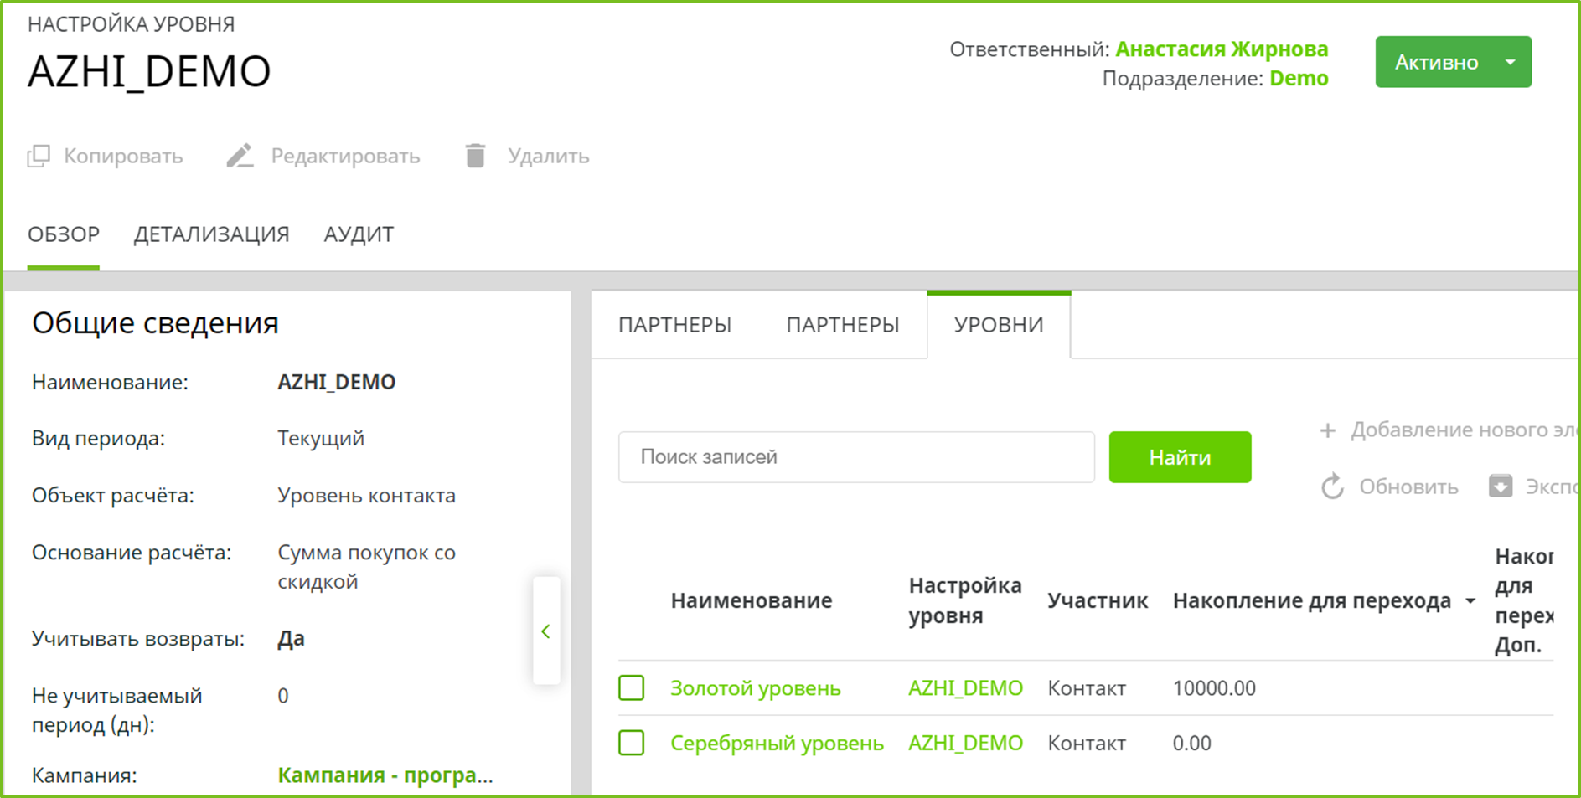
Task: Tick the checkbox for Золотой уровень
Action: [x=632, y=688]
